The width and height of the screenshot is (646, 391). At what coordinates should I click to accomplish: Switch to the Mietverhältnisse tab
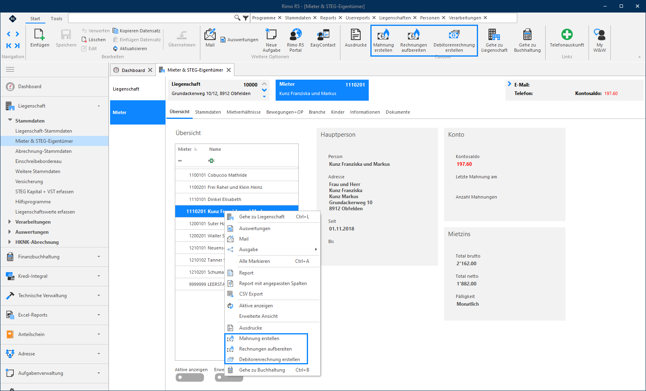point(244,112)
